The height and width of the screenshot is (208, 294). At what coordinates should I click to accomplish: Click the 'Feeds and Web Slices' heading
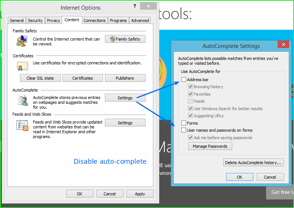click(x=32, y=114)
